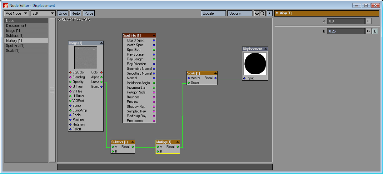Click the Blending input dot on Image

tap(70, 77)
